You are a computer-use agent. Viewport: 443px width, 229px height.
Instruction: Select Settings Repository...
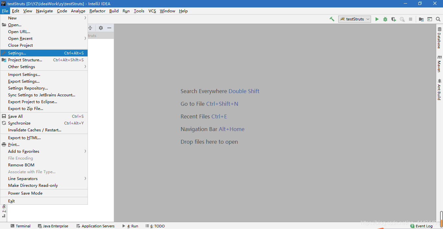tap(44, 88)
